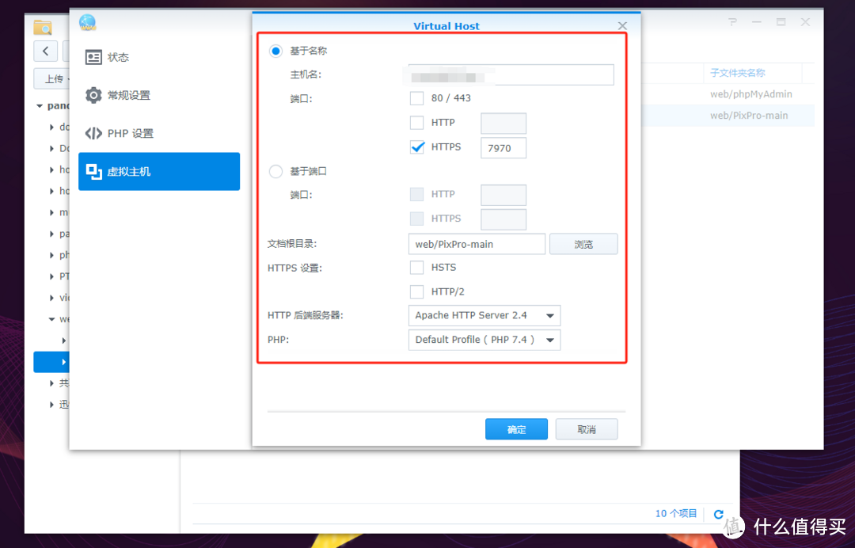
Task: Sort by the 子文件夹名称 column header
Action: point(737,73)
